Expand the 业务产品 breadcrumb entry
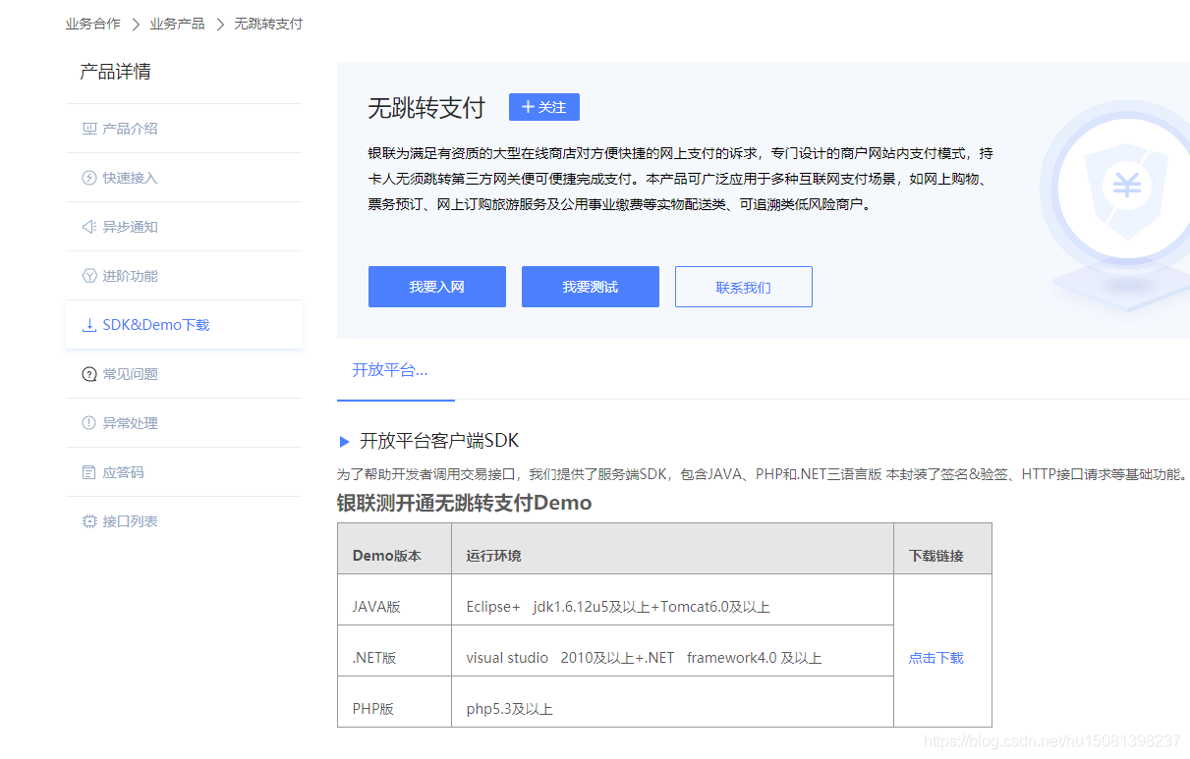The width and height of the screenshot is (1190, 759). click(177, 23)
